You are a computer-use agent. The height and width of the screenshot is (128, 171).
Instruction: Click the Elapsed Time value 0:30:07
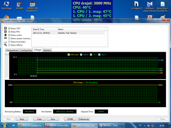(101, 112)
